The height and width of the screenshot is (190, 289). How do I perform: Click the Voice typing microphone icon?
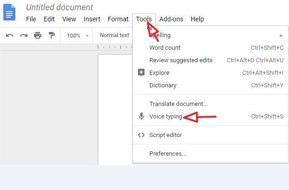[141, 116]
